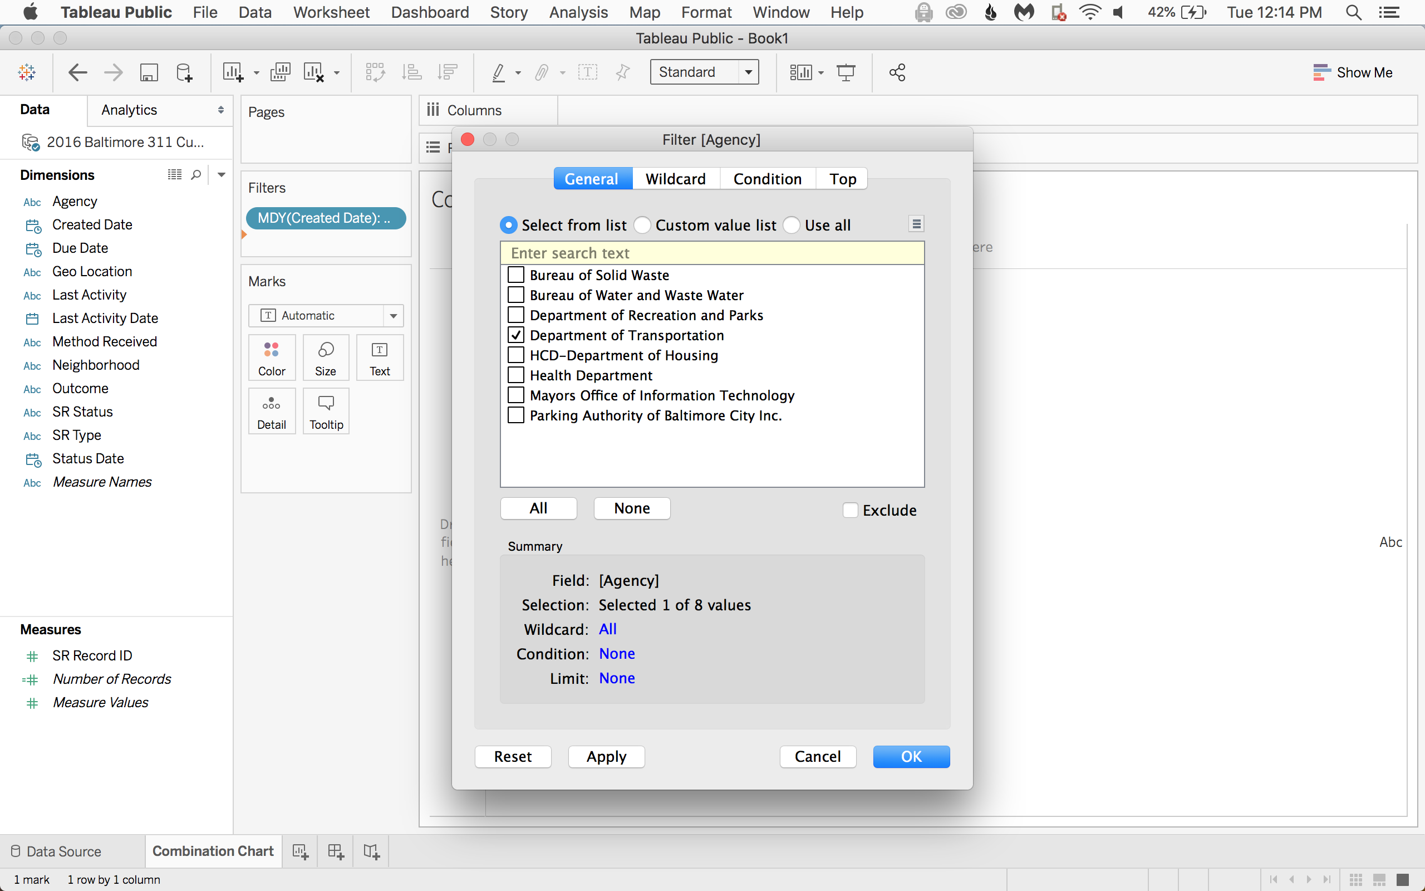Screen dimensions: 1425x891
Task: Check Department of Recreation and Parks
Action: 516,315
